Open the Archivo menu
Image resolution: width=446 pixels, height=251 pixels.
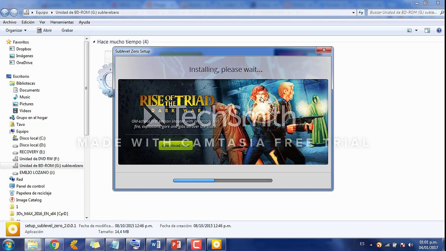click(10, 22)
